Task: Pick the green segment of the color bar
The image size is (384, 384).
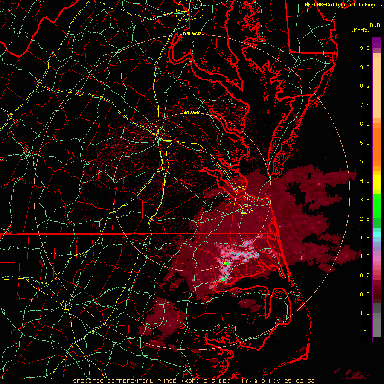Action: (x=377, y=206)
